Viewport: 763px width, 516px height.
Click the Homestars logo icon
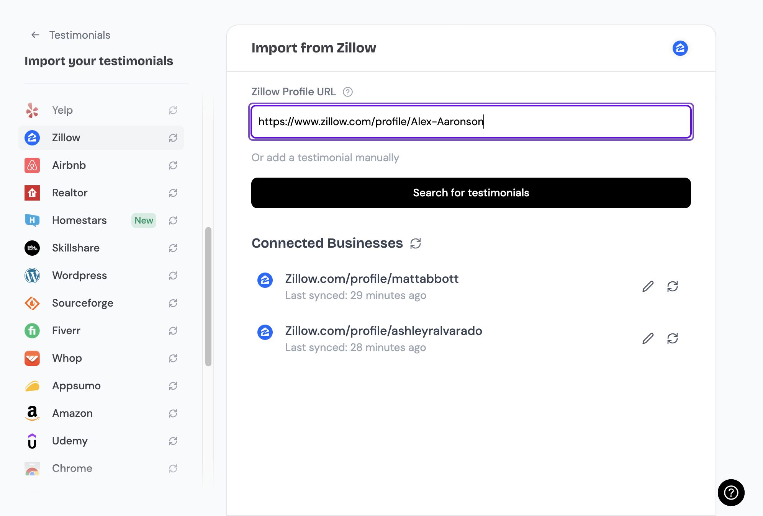click(32, 220)
